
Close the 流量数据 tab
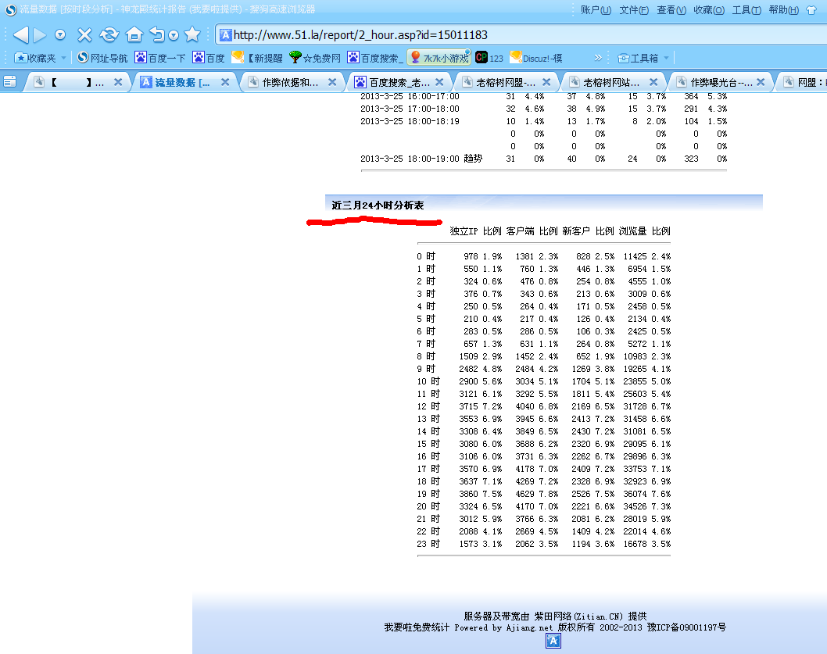tap(225, 82)
